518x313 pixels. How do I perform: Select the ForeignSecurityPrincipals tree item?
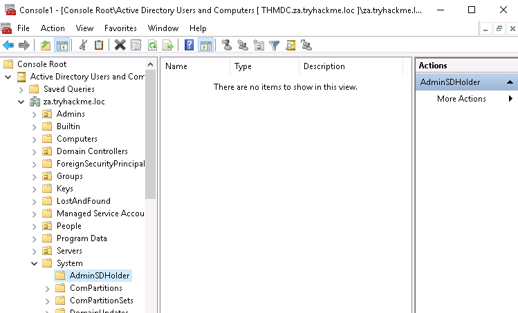[100, 164]
